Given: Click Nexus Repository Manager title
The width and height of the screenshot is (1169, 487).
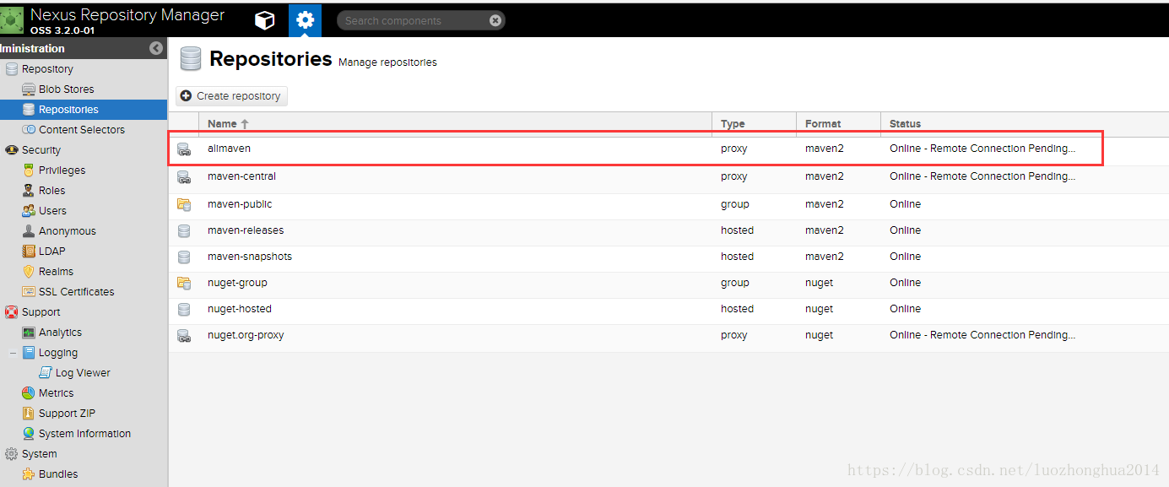Looking at the screenshot, I should (x=127, y=14).
